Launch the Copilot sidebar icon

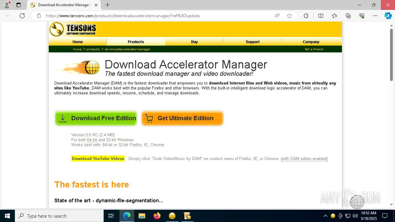coord(388,16)
